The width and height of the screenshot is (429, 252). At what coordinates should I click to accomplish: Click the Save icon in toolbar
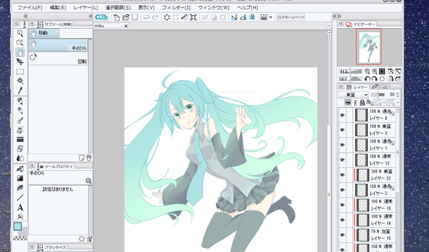134,18
